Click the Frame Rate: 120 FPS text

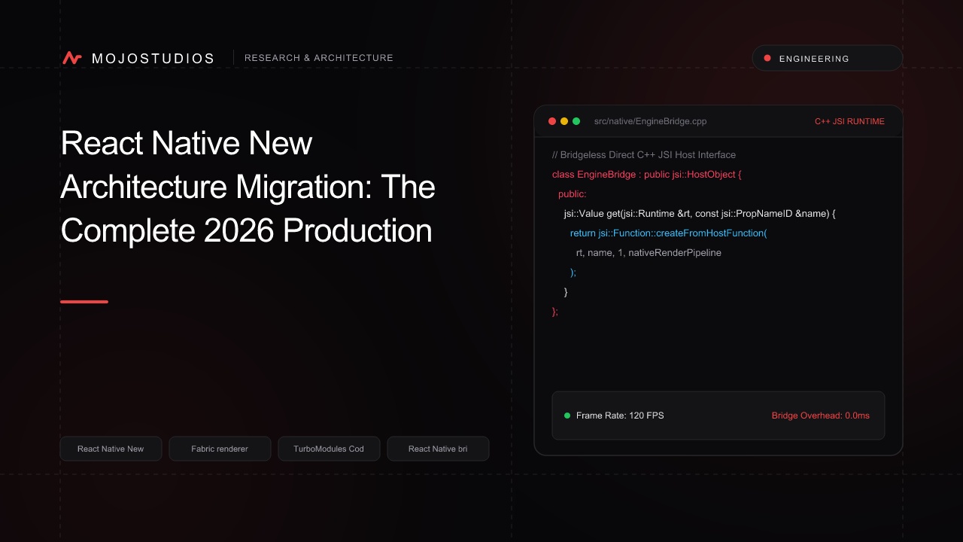click(x=620, y=416)
